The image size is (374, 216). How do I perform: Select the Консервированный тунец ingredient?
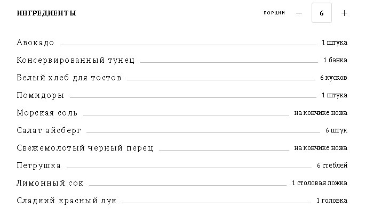(75, 60)
